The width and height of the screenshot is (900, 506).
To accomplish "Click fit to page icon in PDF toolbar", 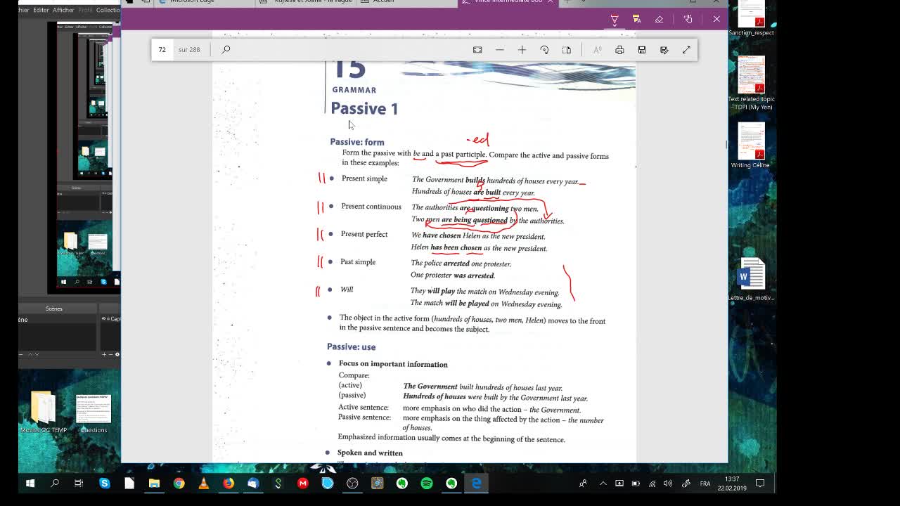I will pos(477,50).
